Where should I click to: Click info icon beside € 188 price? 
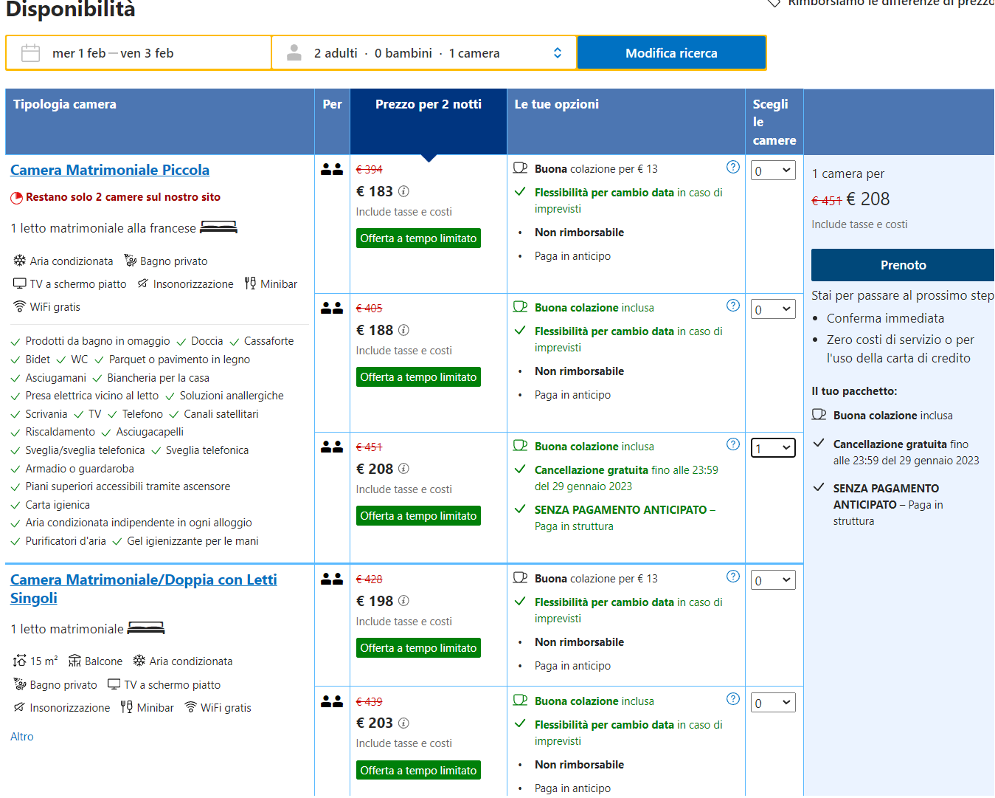[403, 330]
